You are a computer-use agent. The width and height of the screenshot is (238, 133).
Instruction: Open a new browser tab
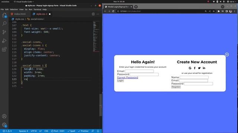point(136,7)
